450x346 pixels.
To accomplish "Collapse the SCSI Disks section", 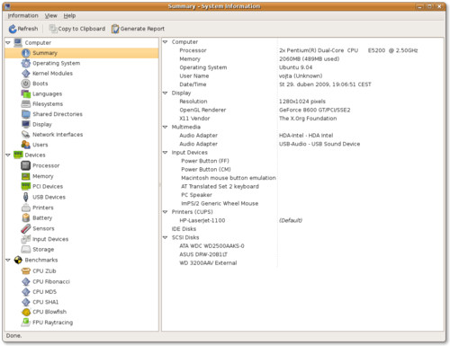I will [x=165, y=237].
